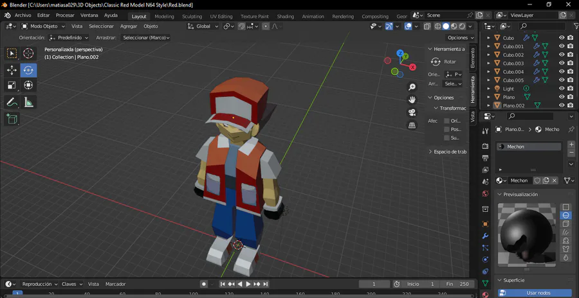The width and height of the screenshot is (579, 298).
Task: Toggle the snapping magnet icon
Action: pyautogui.click(x=241, y=26)
